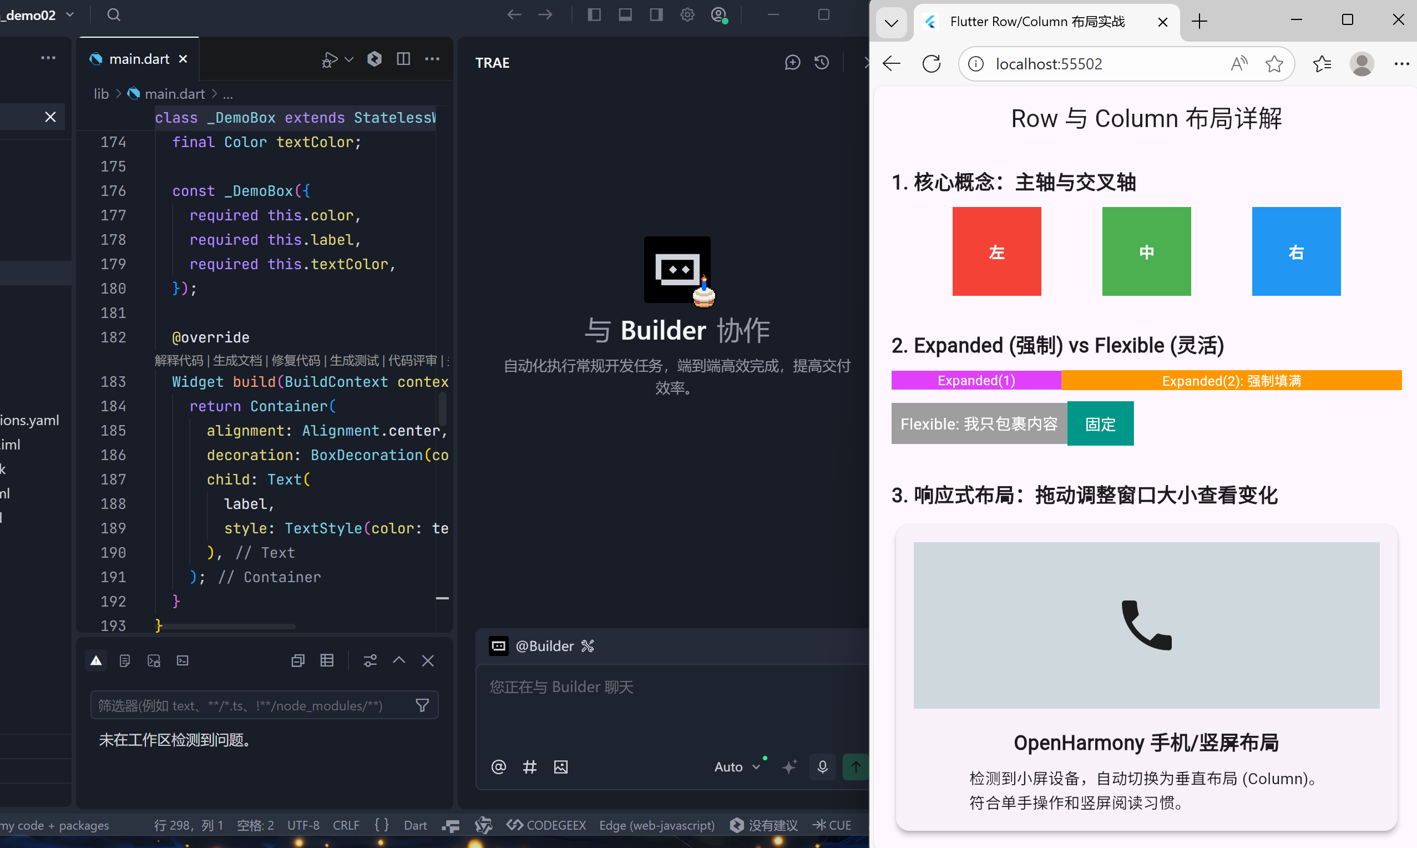Start debugging with the run-with-bug icon
The width and height of the screenshot is (1417, 848).
coord(329,59)
